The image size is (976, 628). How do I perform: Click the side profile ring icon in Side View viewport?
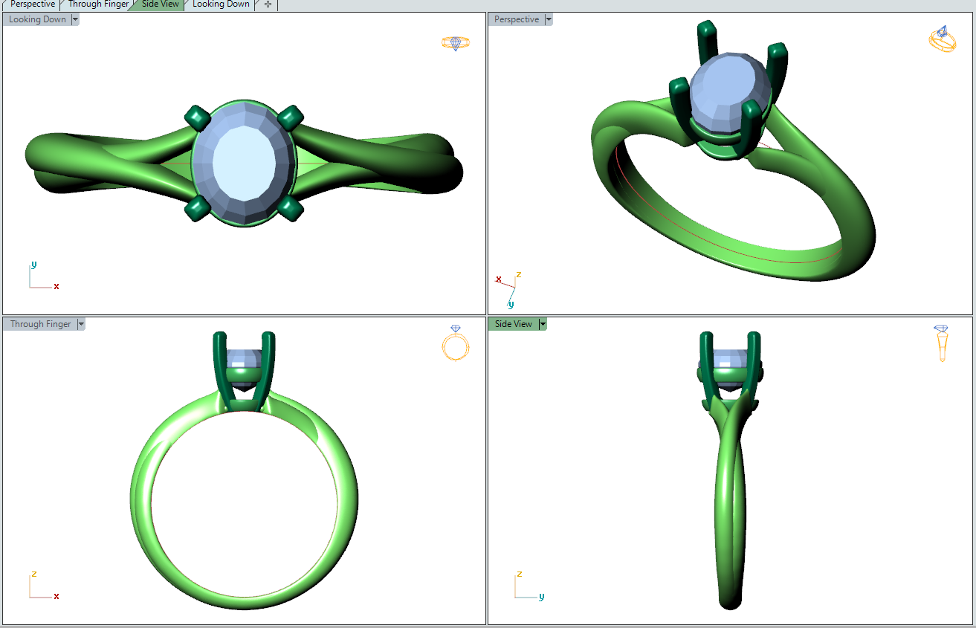pos(942,342)
